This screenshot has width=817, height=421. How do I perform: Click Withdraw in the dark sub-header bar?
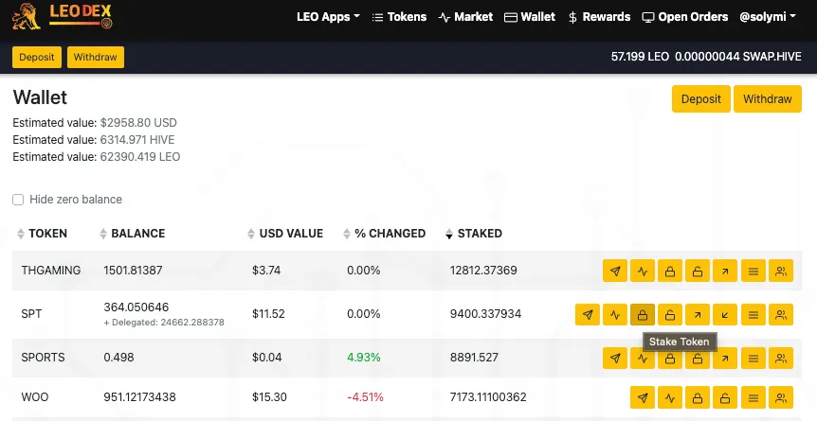(x=96, y=58)
